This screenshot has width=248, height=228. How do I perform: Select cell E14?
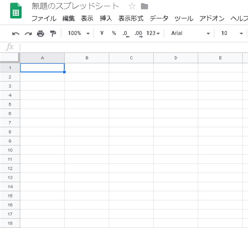coord(220,187)
